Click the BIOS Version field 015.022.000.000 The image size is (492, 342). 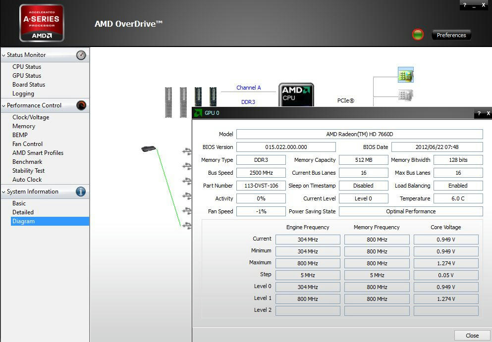[x=286, y=147]
